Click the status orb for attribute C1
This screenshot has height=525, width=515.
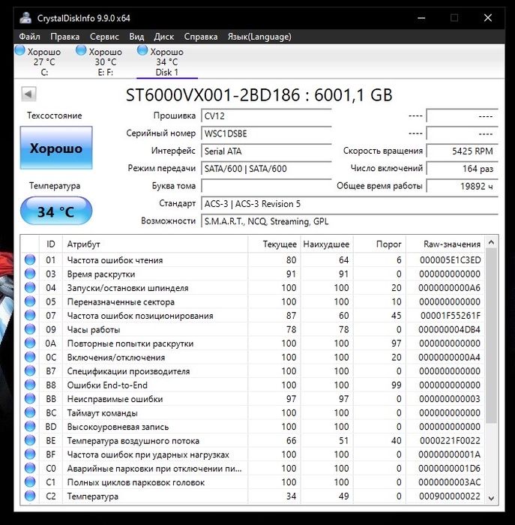pos(30,481)
